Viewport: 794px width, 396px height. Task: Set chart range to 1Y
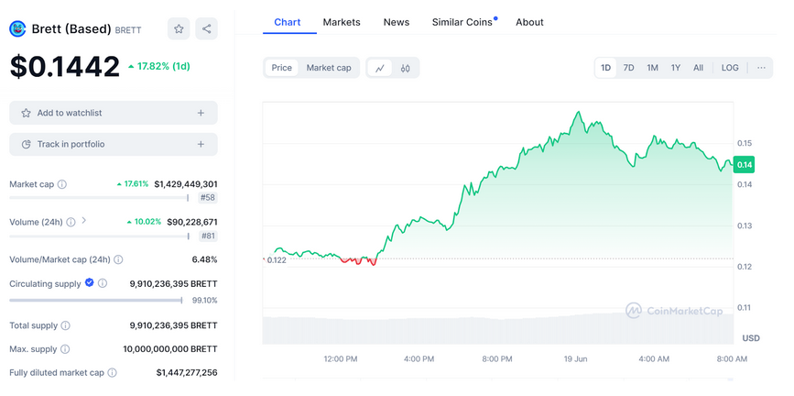pos(676,68)
